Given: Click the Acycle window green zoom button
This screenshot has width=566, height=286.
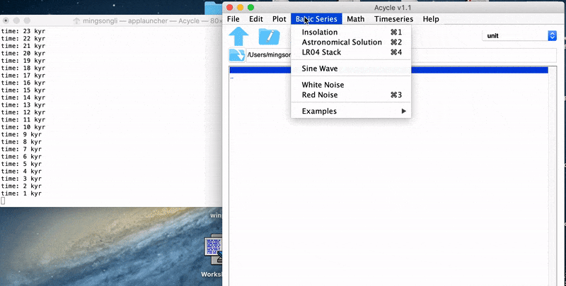Looking at the screenshot, I should 251,8.
